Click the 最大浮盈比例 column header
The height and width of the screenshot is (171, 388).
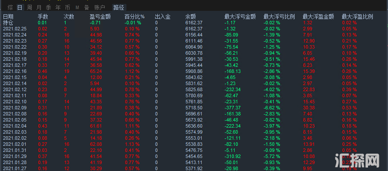pos(357,17)
